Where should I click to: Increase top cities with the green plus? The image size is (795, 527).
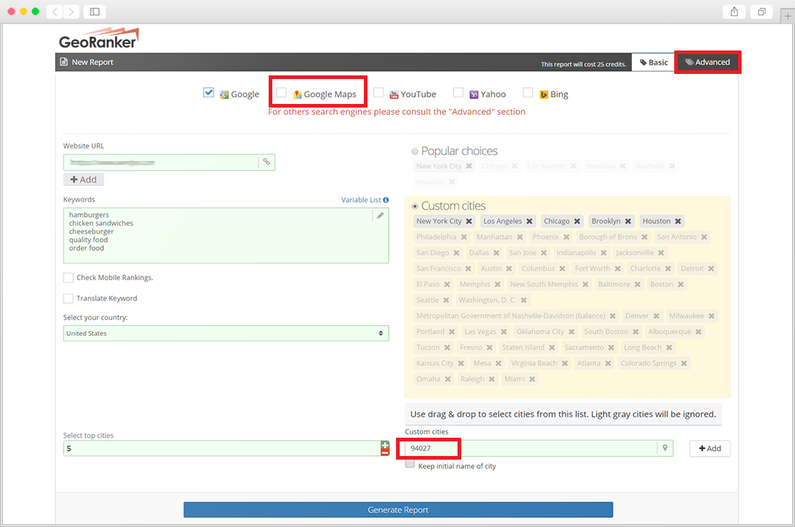point(385,444)
